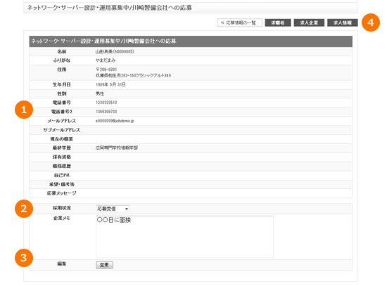Focus the 企業メモ text area
387x286 pixels.
pyautogui.click(x=184, y=236)
